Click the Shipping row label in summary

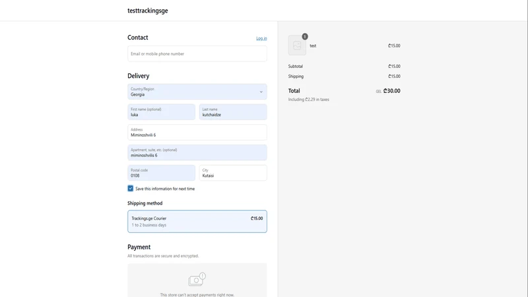[x=296, y=77]
